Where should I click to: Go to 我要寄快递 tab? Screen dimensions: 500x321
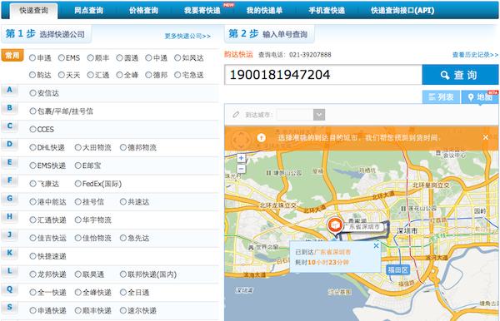tap(202, 11)
